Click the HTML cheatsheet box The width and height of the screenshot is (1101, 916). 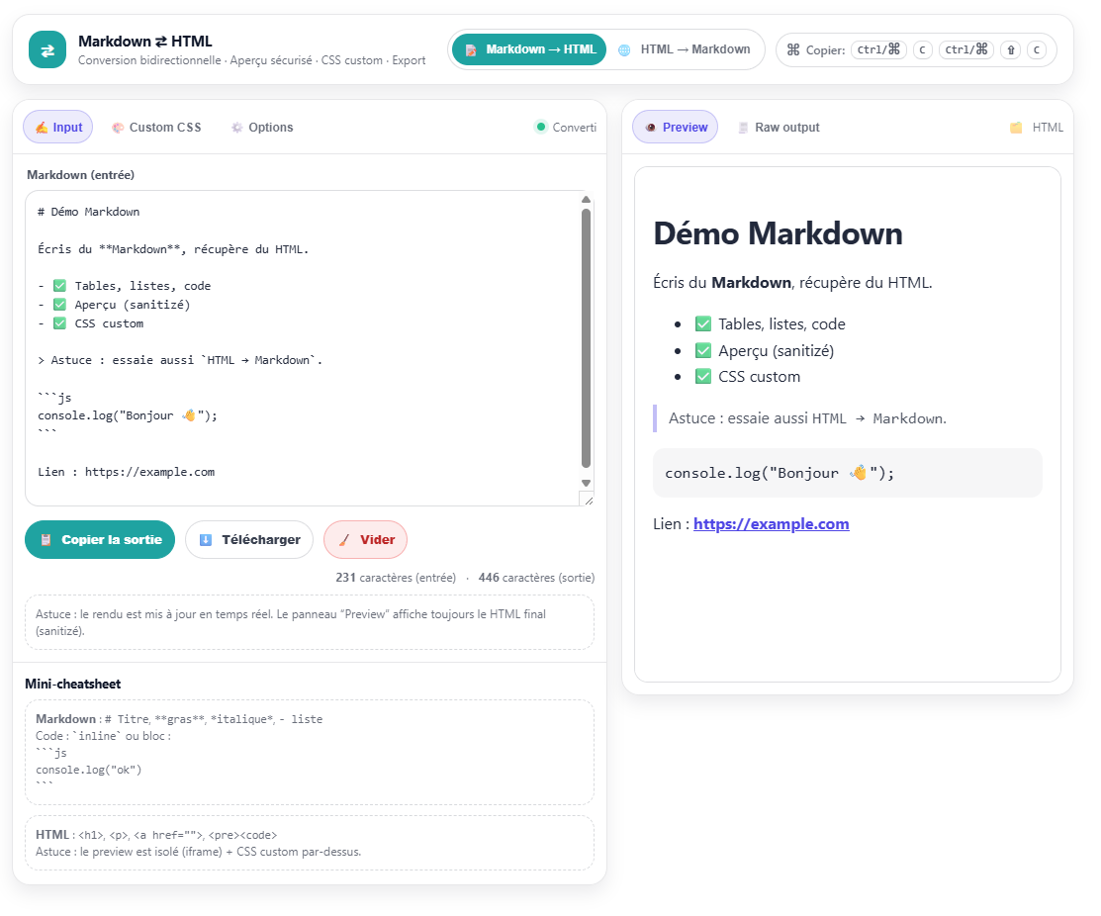pos(310,843)
